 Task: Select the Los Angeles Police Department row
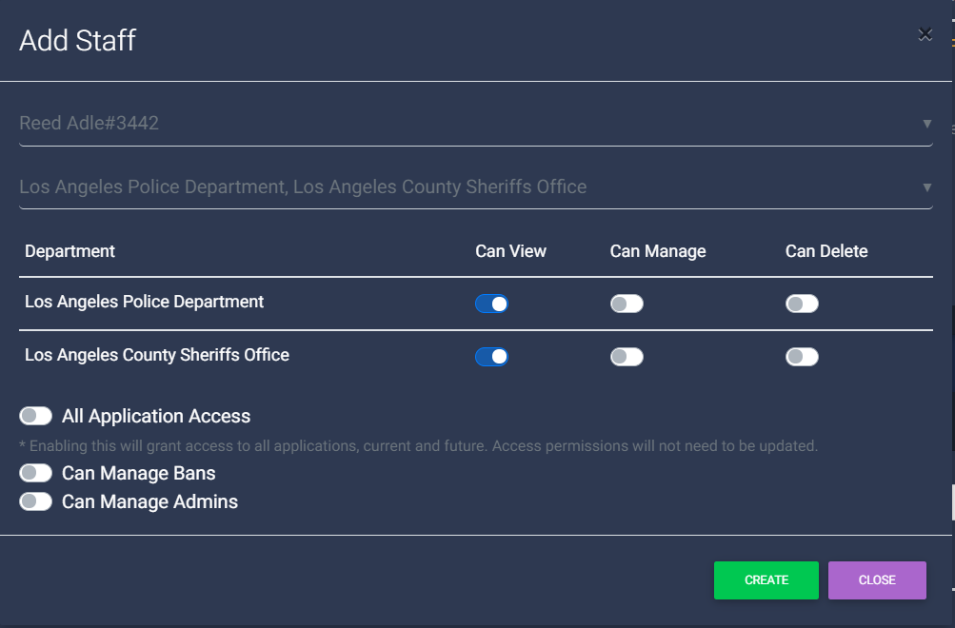tap(144, 302)
